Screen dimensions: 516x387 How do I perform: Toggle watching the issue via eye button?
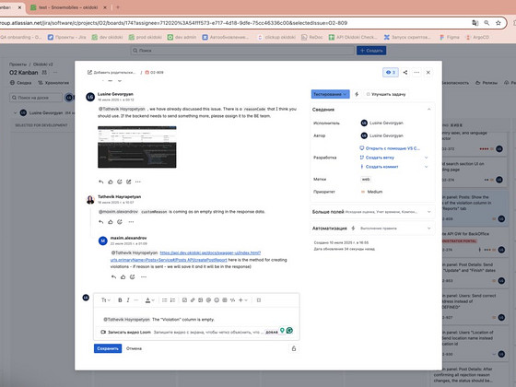(391, 73)
